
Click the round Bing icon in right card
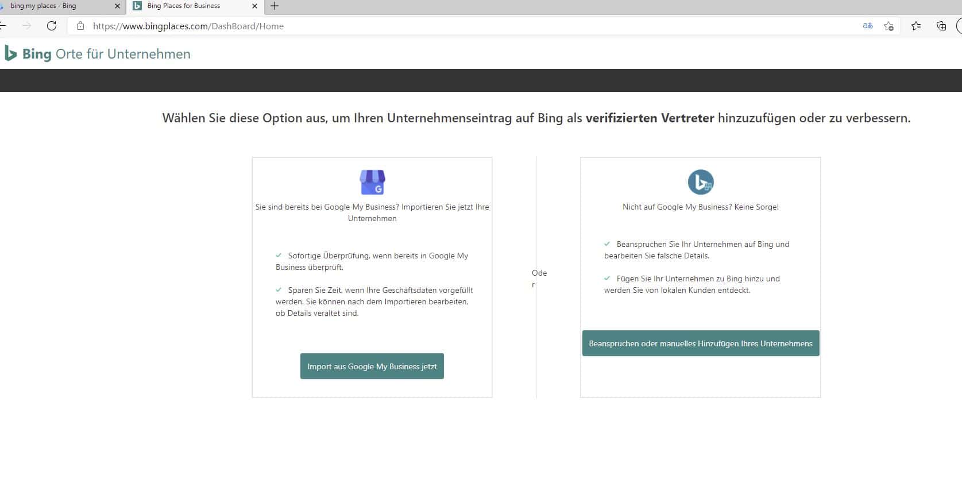click(x=700, y=183)
